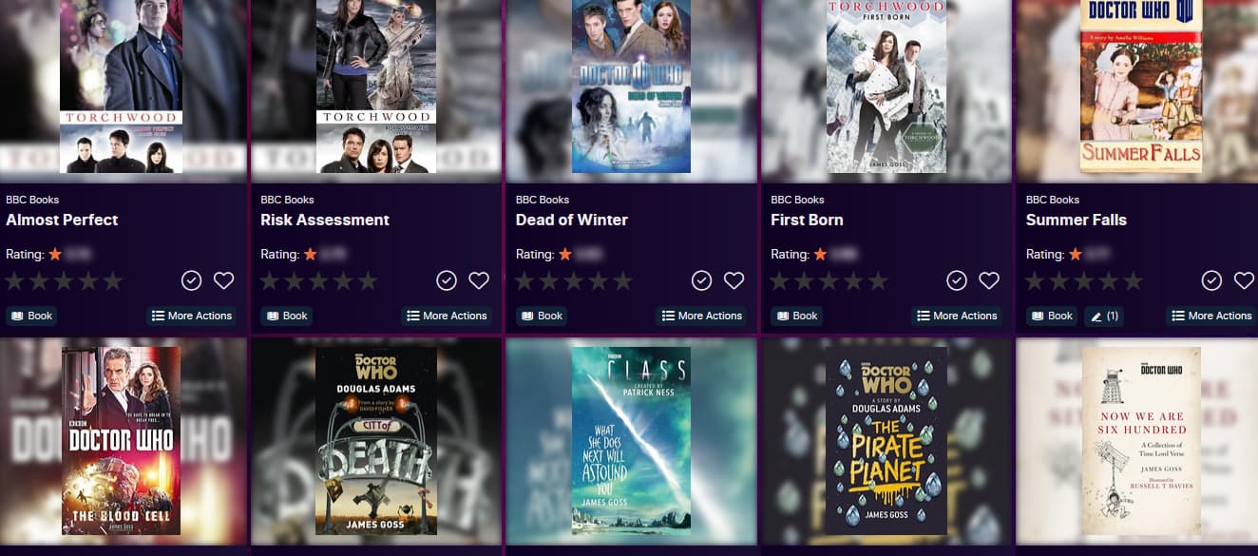
Task: Open the Risk Assessment title link
Action: (325, 220)
